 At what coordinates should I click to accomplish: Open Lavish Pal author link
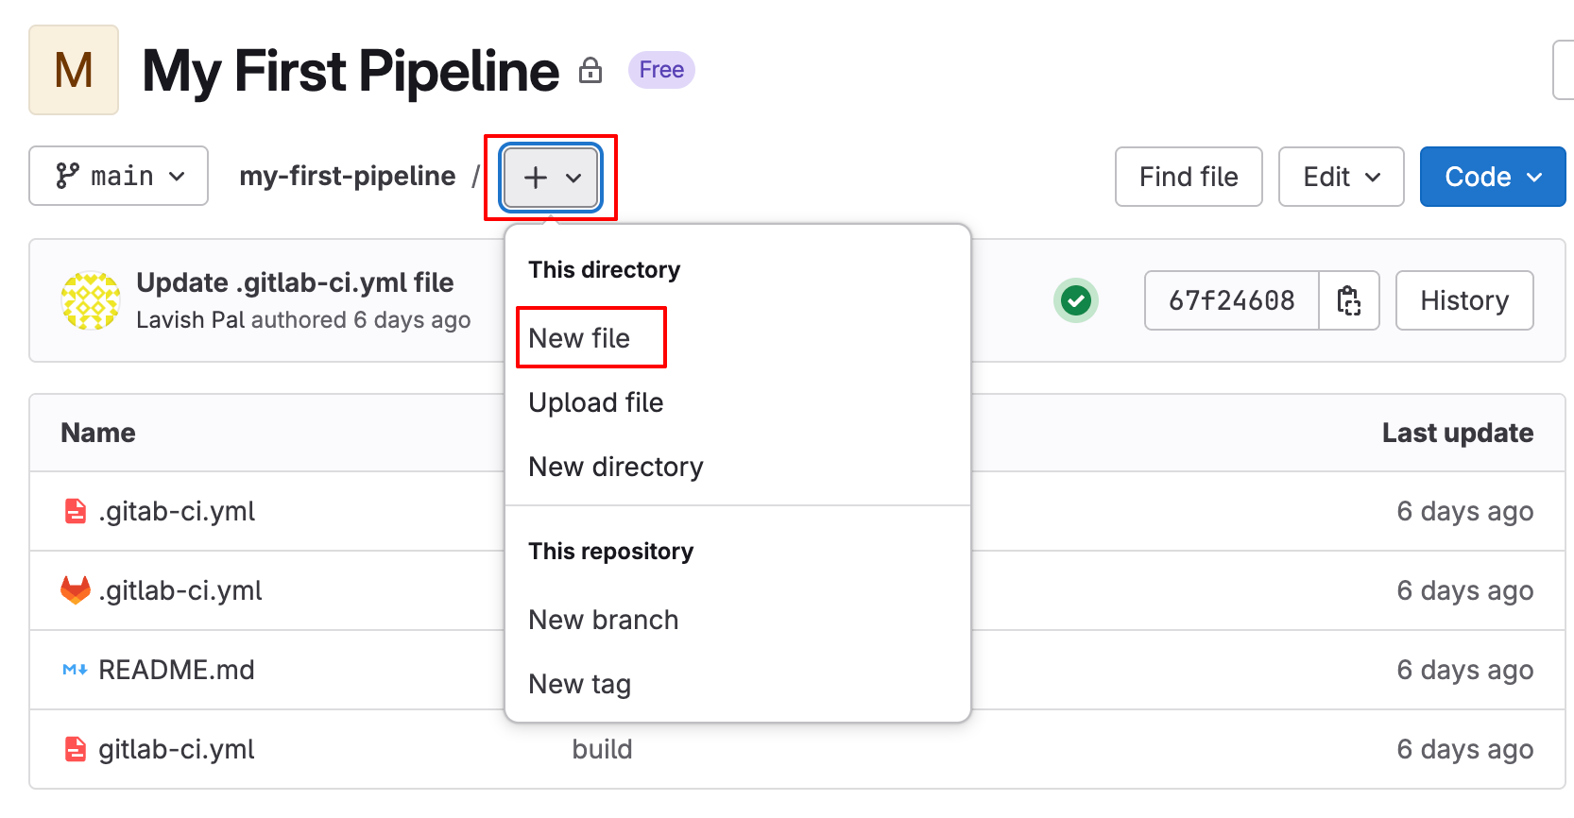point(191,320)
